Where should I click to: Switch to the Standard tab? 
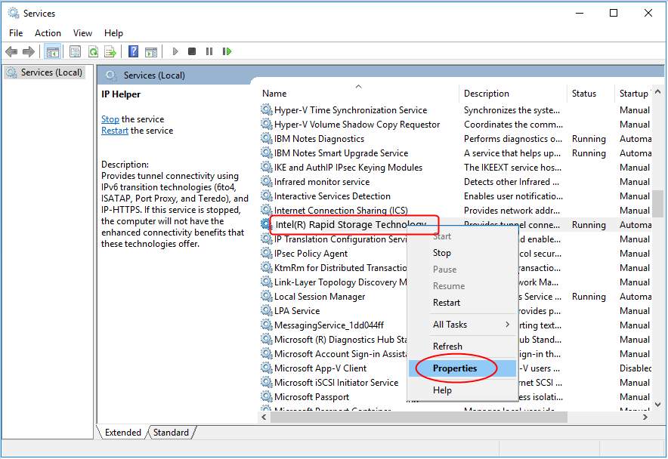coord(171,433)
